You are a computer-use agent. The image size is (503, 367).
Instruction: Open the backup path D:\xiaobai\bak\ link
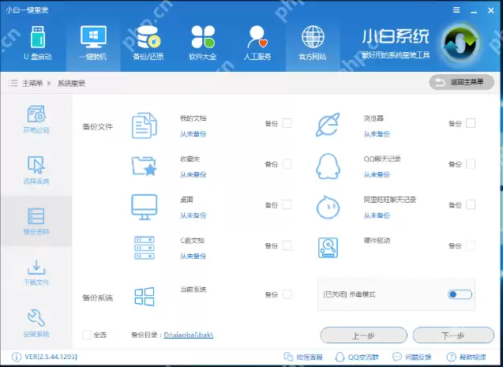pos(189,335)
